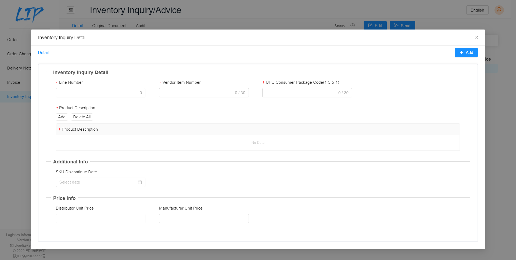516x260 pixels.
Task: Click the plus icon on the Add button
Action: [461, 53]
